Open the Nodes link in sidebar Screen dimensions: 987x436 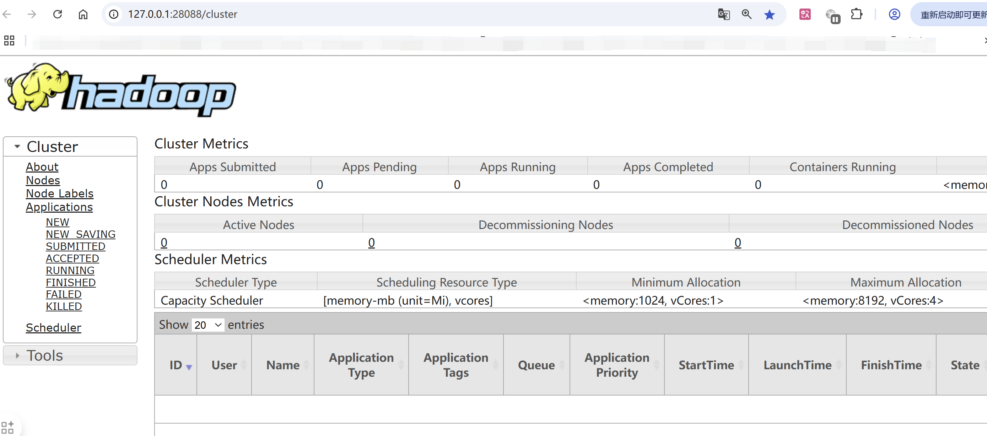[43, 180]
